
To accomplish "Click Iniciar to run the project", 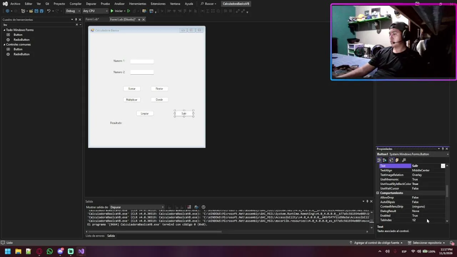I will [x=116, y=11].
